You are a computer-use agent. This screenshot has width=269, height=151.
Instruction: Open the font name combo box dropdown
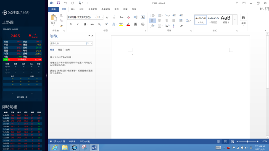[95, 17]
